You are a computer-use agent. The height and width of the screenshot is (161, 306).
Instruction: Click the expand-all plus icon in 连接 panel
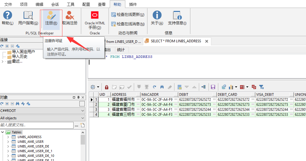click(x=7, y=46)
